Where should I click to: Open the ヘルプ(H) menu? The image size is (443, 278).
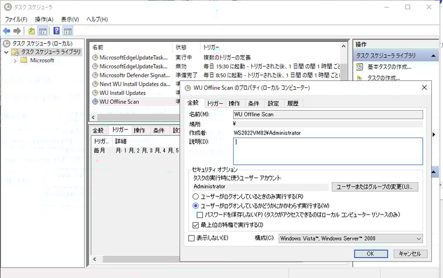[x=97, y=19]
